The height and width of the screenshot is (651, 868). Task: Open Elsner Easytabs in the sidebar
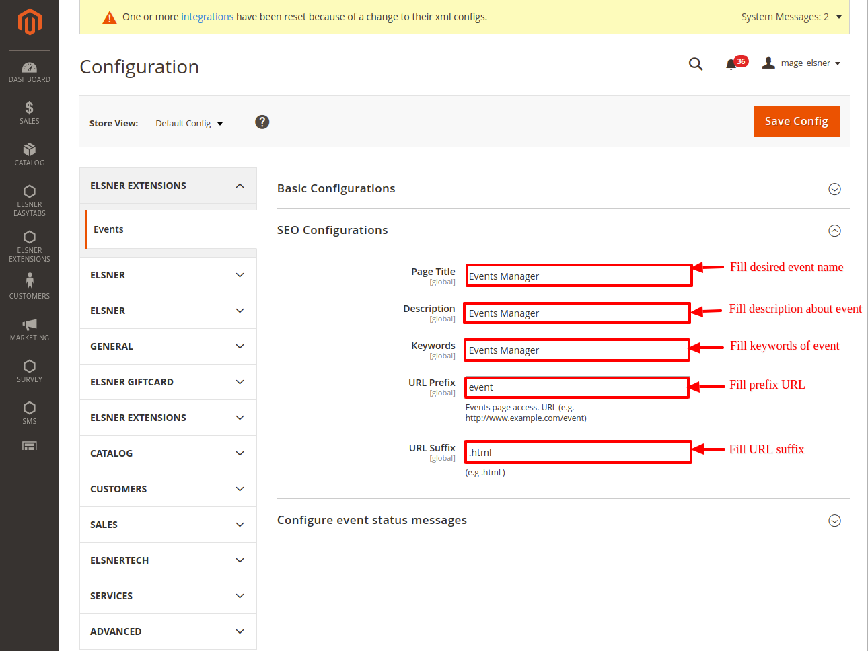(29, 200)
